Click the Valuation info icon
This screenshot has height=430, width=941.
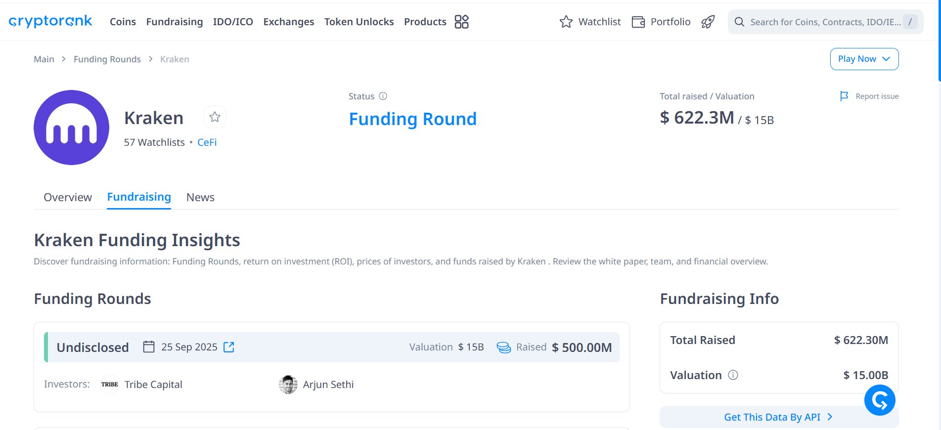733,375
